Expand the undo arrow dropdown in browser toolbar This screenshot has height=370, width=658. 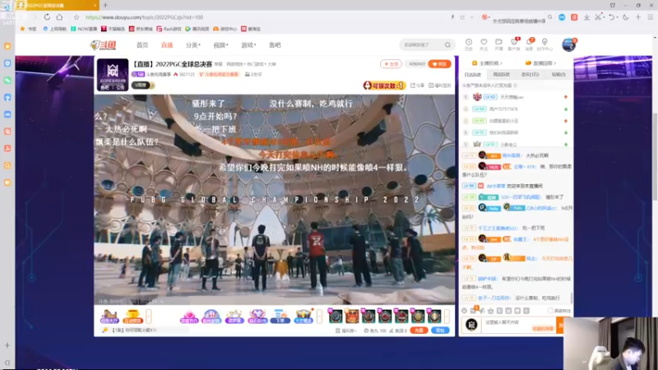618,17
